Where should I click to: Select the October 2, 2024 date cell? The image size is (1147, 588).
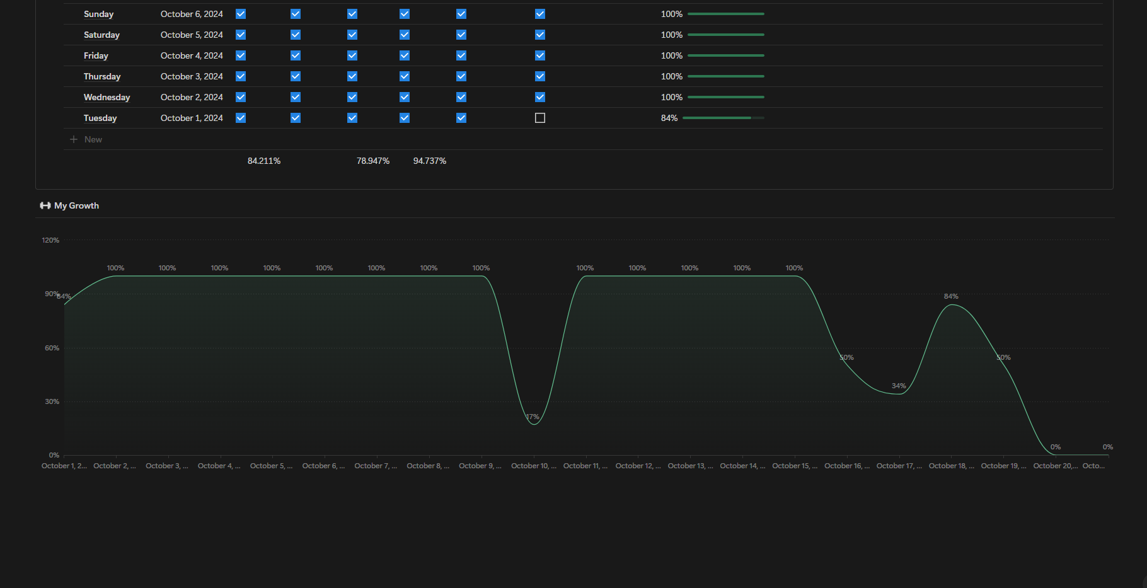coord(192,97)
